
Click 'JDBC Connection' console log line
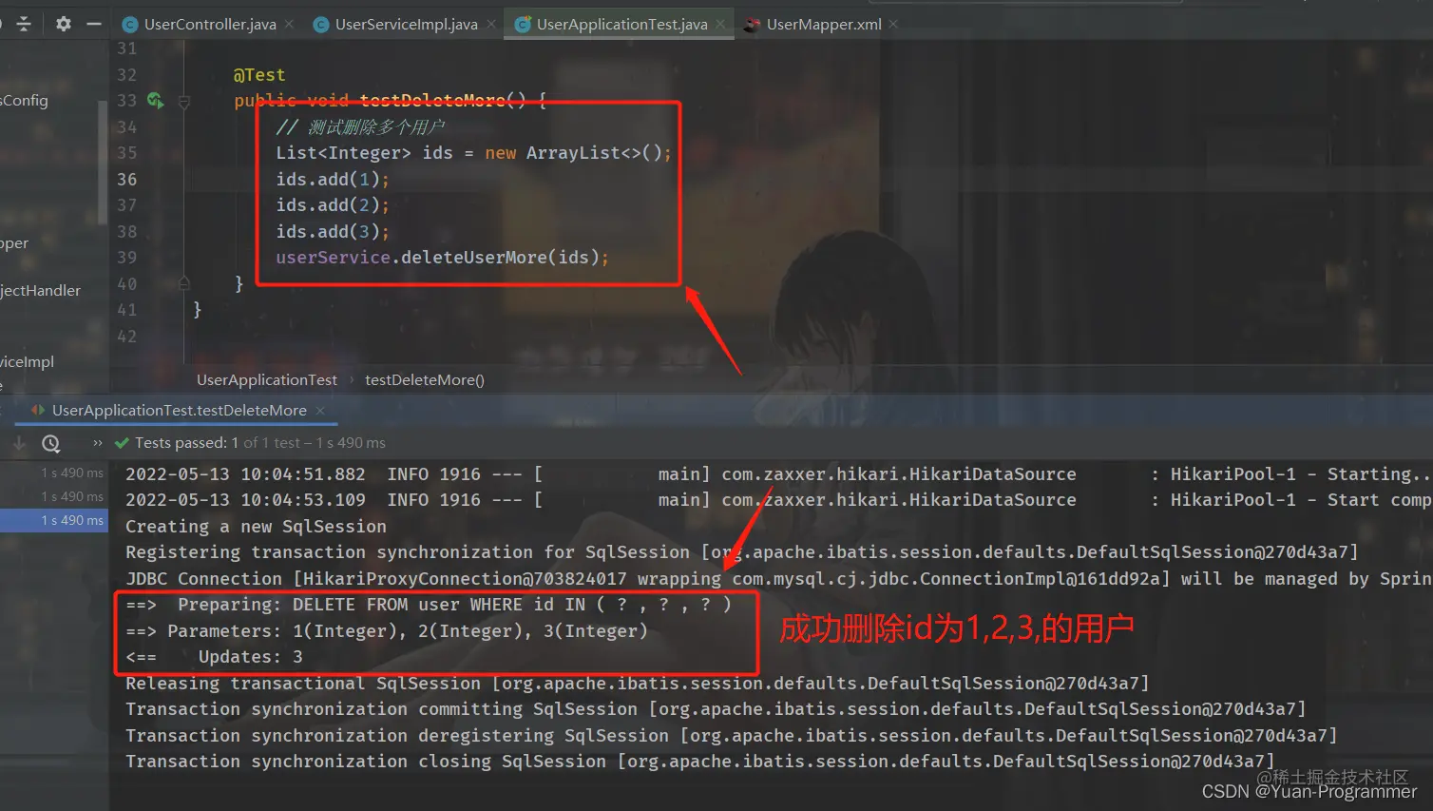coord(778,579)
